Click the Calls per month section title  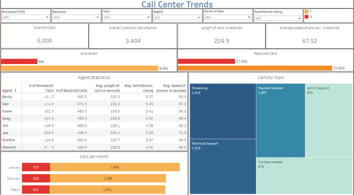[x=94, y=156]
